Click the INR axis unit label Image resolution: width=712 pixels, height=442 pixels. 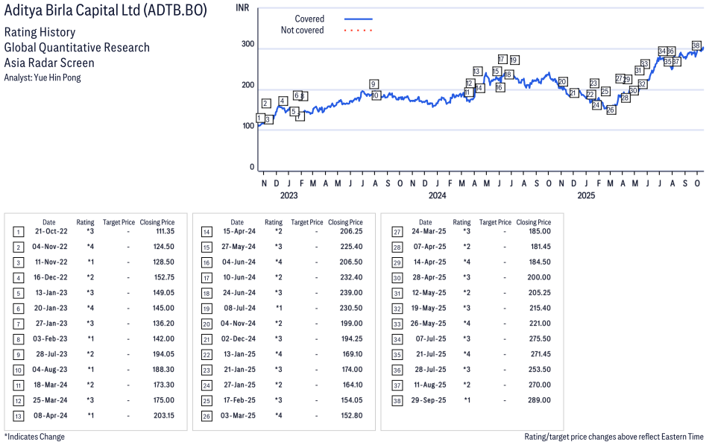[x=242, y=7]
